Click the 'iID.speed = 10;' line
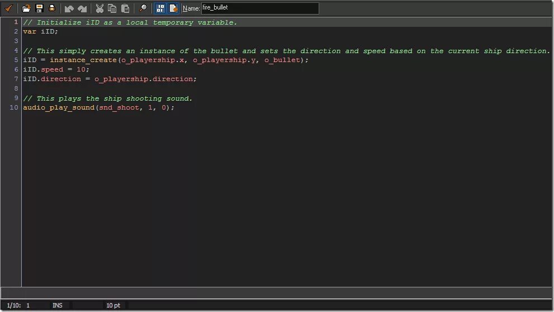The image size is (554, 312). coord(56,69)
